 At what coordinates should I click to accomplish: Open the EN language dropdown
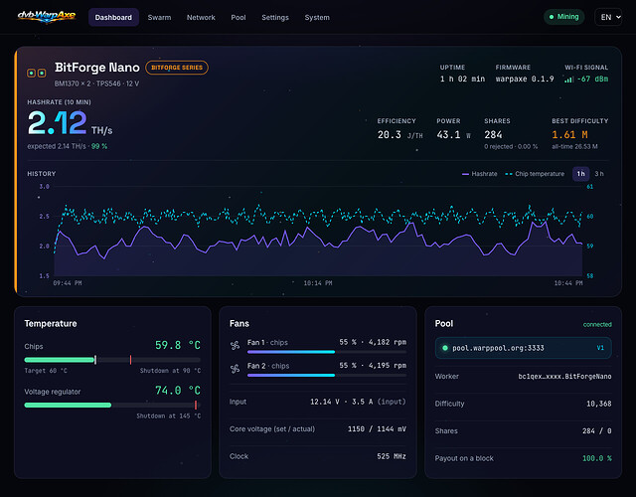(608, 17)
